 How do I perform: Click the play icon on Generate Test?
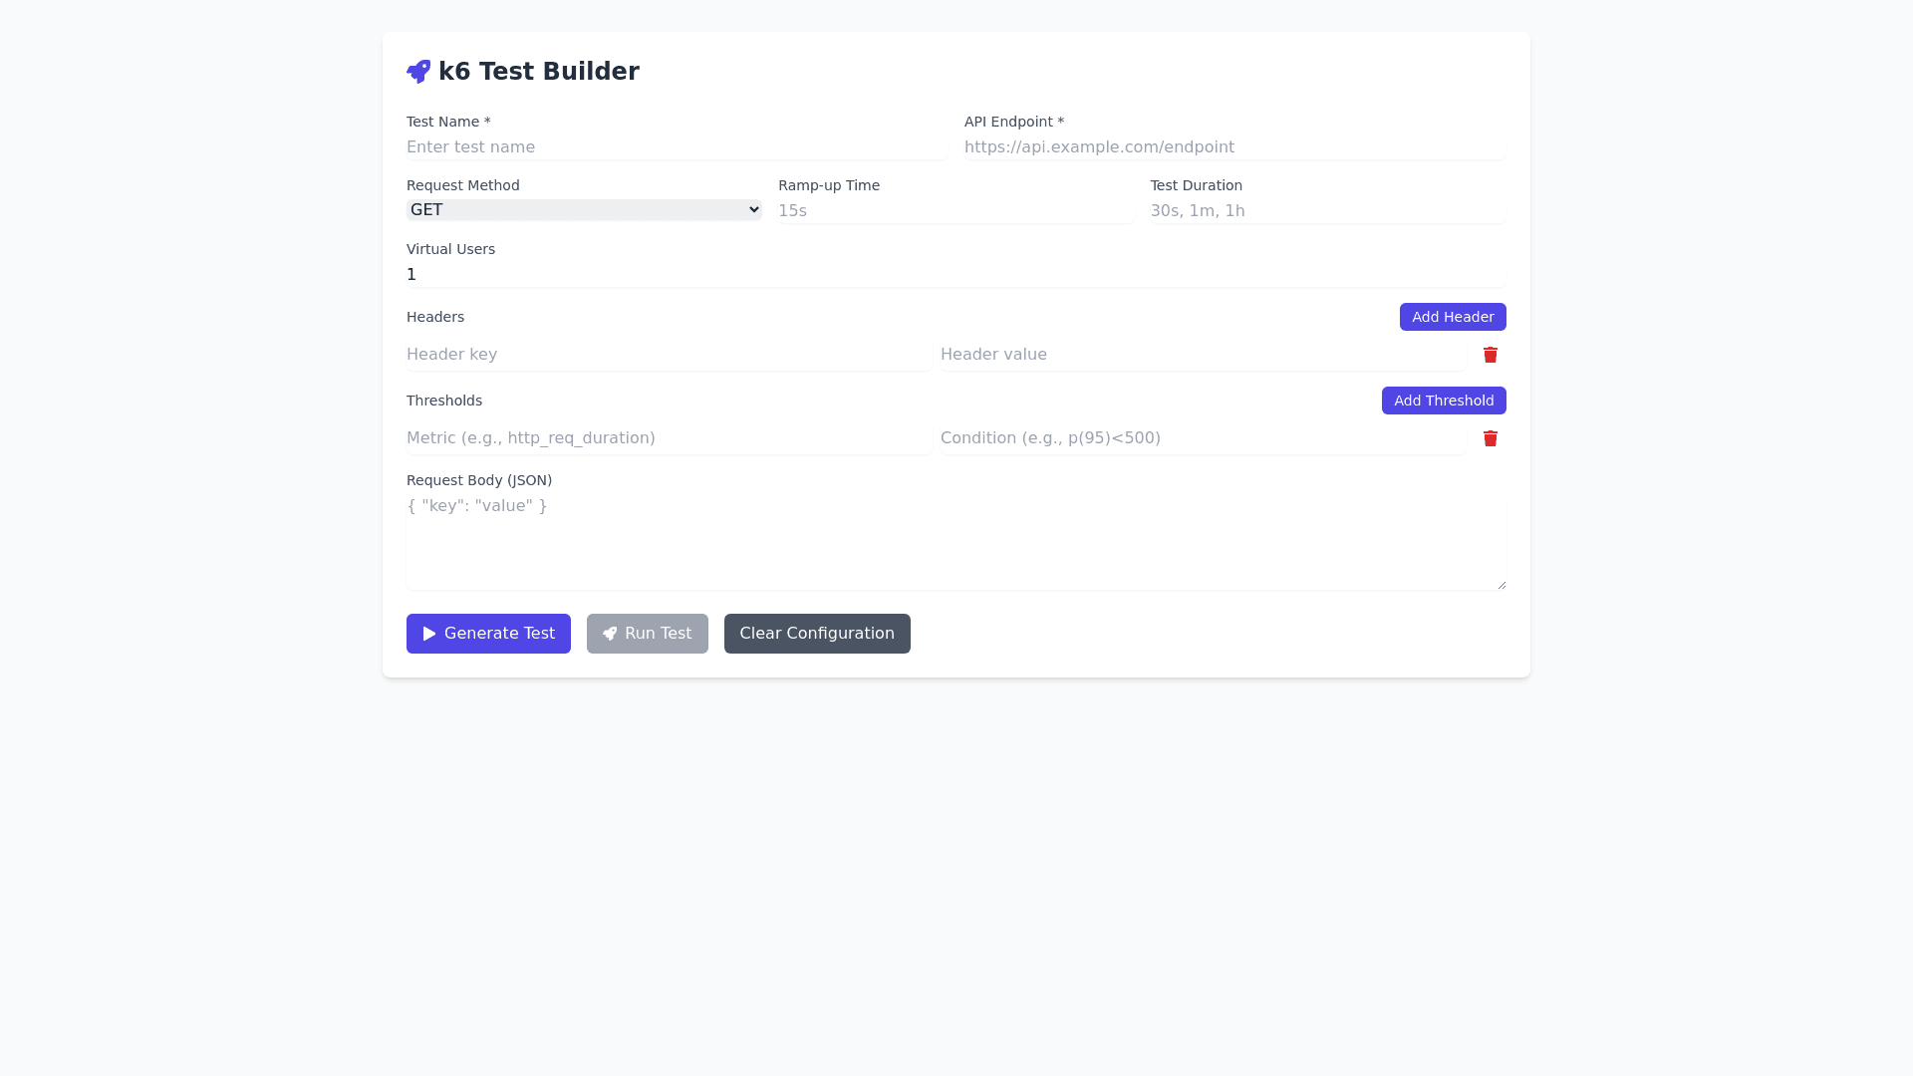pos(429,634)
